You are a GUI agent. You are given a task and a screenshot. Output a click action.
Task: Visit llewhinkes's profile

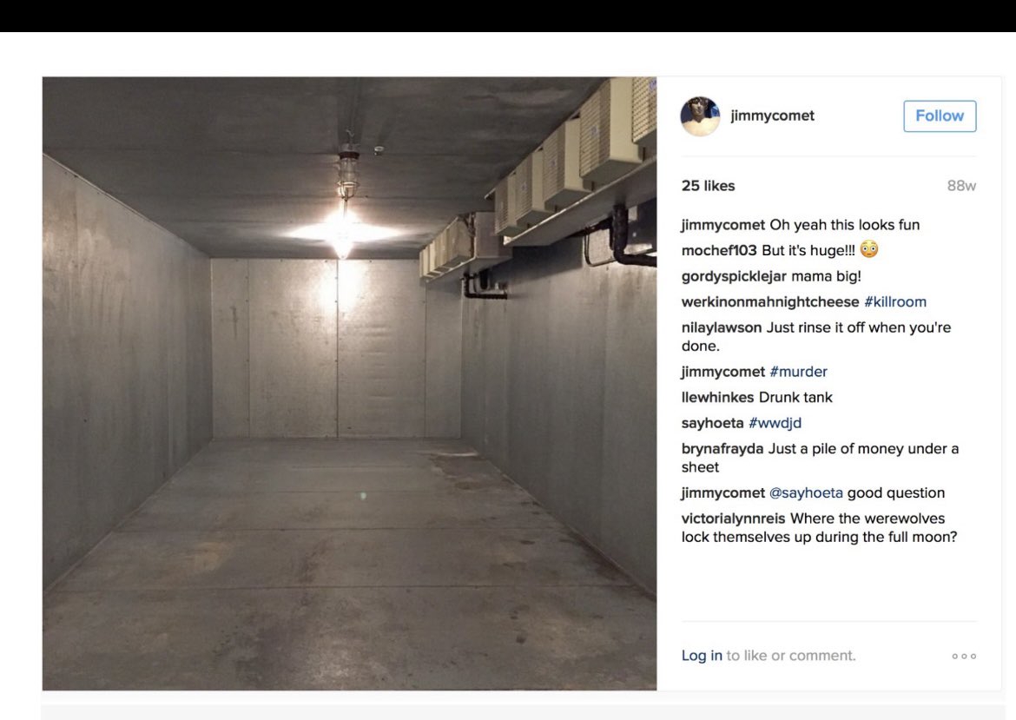[x=717, y=397]
